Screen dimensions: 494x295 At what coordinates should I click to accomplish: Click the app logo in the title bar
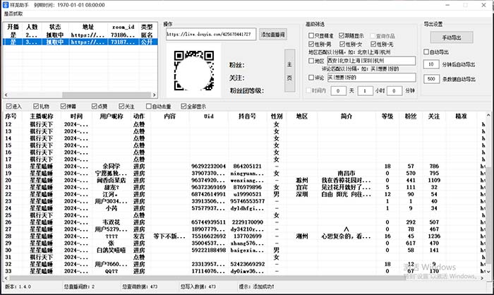[x=6, y=4]
